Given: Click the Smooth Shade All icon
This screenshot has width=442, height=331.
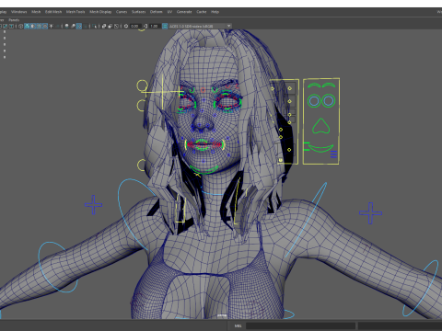Looking at the screenshot, I should coord(27,26).
